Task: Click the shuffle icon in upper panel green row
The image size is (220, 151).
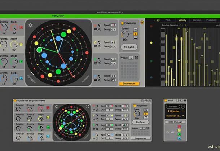Action: click(x=99, y=63)
